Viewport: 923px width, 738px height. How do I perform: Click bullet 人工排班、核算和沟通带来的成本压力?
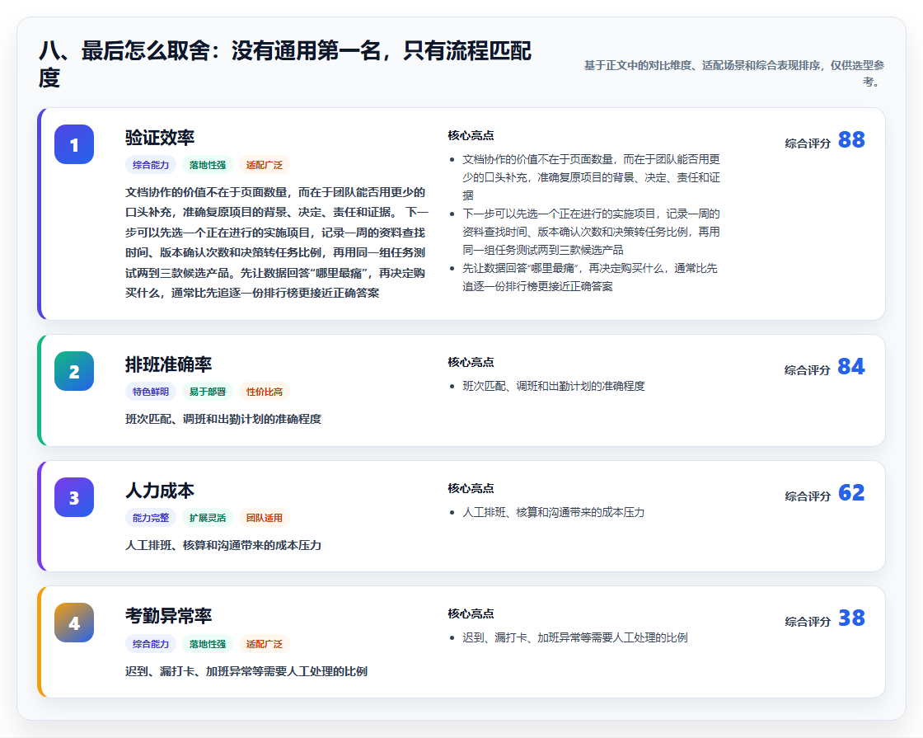click(553, 512)
